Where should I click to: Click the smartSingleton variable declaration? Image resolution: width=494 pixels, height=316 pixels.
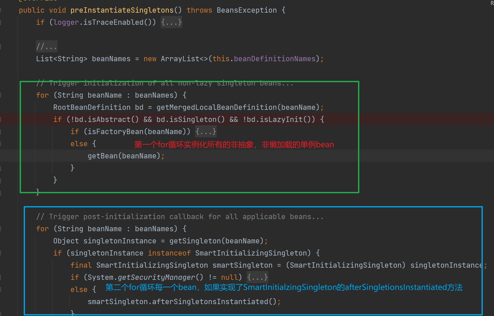(242, 265)
